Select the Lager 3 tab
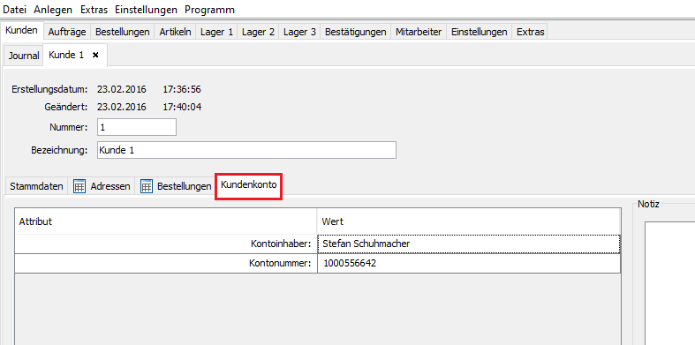 [x=299, y=32]
